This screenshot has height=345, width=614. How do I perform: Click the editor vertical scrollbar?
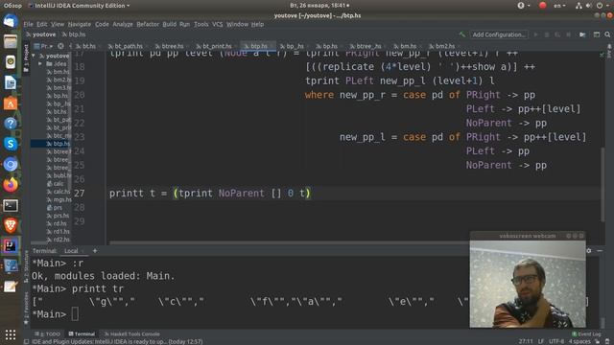coord(603,184)
